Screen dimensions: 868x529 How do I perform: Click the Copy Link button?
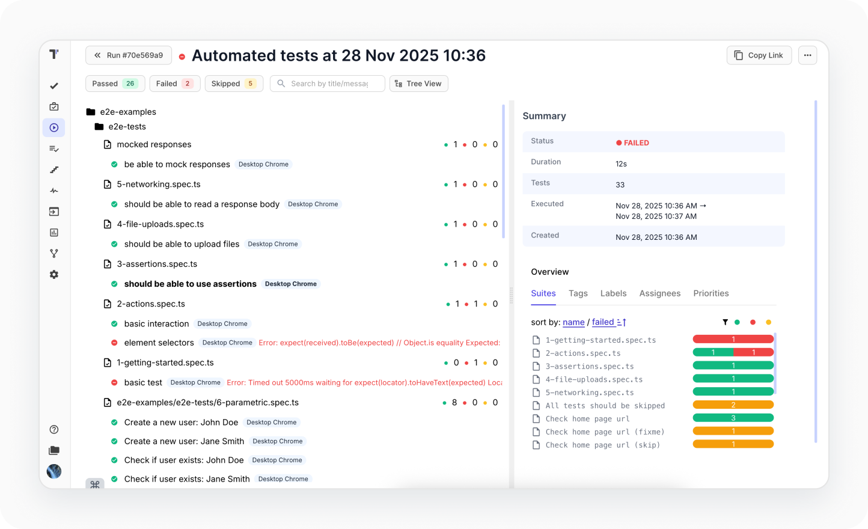(759, 55)
